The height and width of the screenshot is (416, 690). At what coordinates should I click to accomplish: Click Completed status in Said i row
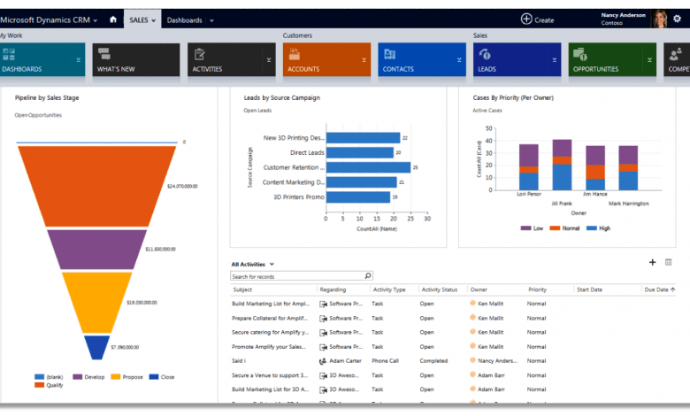[x=433, y=360]
